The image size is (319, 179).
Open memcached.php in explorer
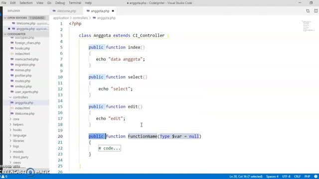pos(26,59)
